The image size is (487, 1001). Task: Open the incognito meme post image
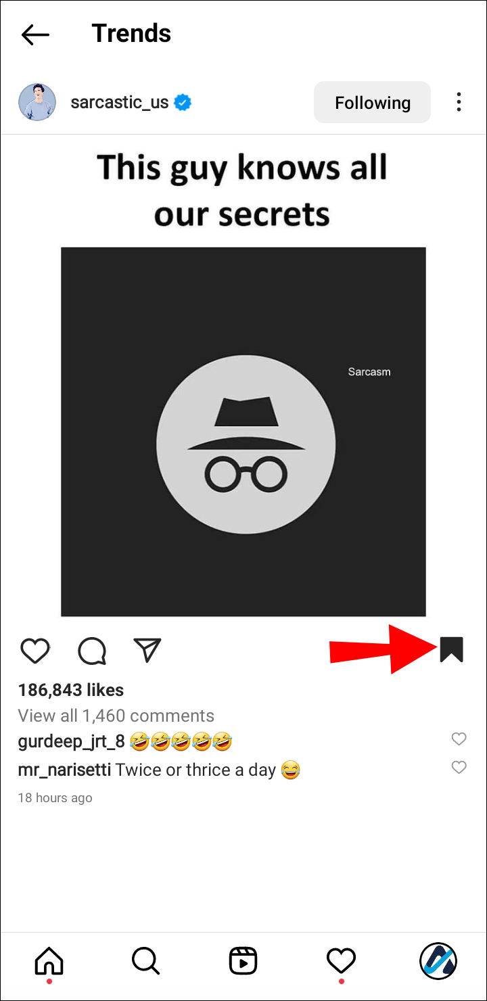[x=243, y=432]
